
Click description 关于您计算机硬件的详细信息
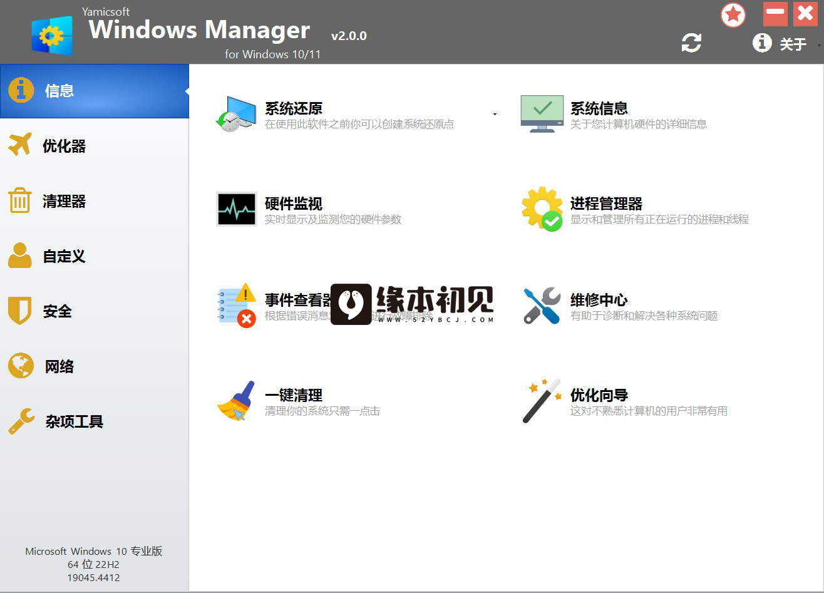[639, 124]
